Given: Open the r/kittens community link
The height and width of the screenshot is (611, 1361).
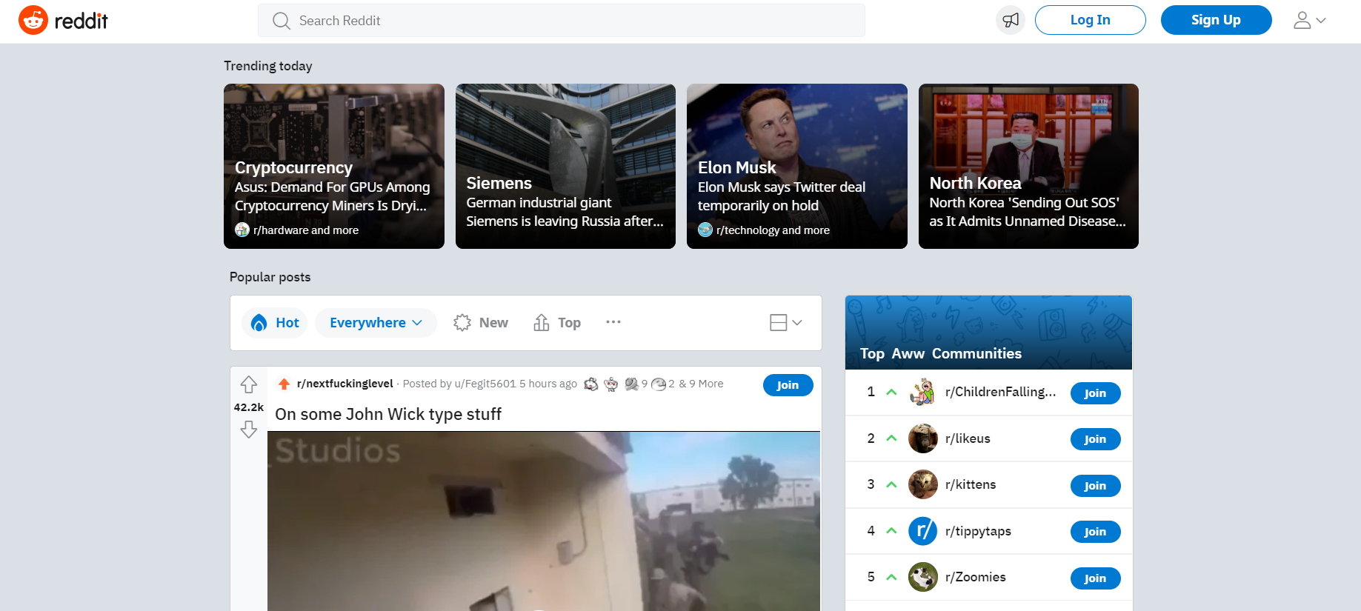Looking at the screenshot, I should tap(971, 484).
